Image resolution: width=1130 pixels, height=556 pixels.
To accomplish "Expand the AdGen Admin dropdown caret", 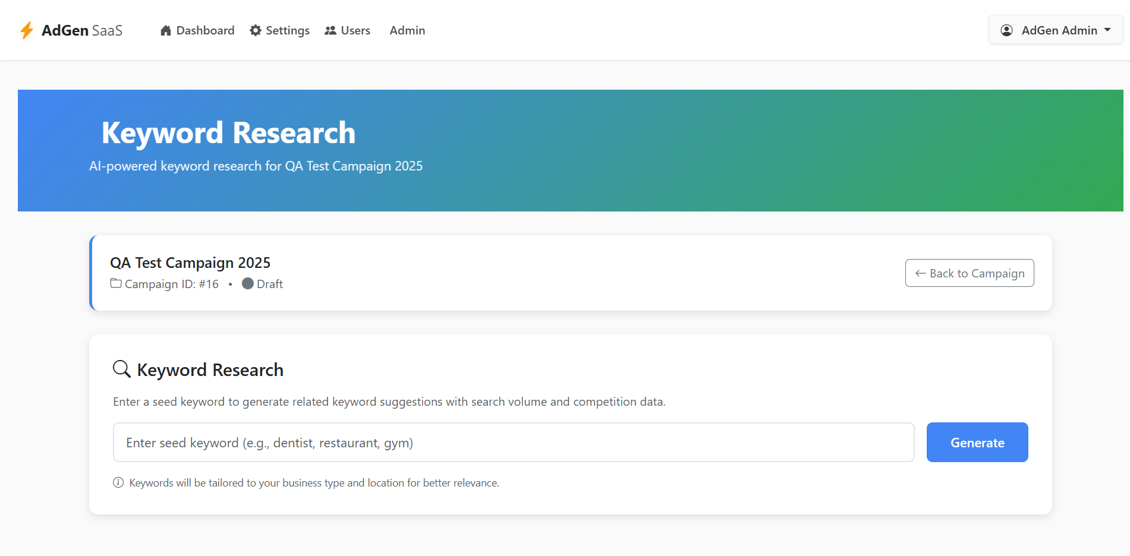I will coord(1107,30).
